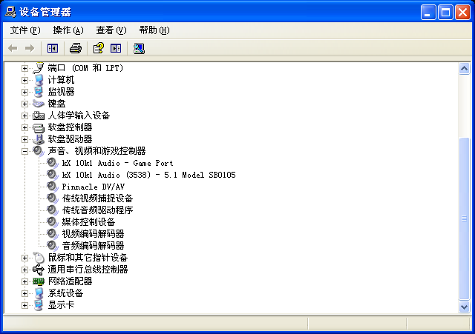The image size is (475, 334).
Task: Toggle the console tree pane toolbar icon
Action: coord(53,48)
